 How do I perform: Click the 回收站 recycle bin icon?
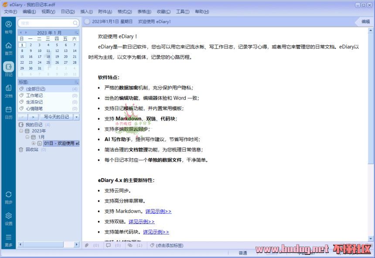point(21,150)
